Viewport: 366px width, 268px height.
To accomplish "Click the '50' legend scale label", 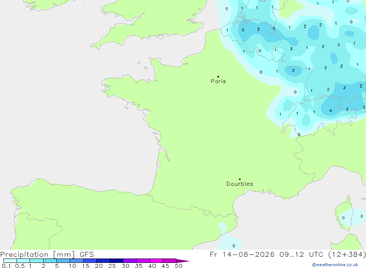I will (179, 266).
